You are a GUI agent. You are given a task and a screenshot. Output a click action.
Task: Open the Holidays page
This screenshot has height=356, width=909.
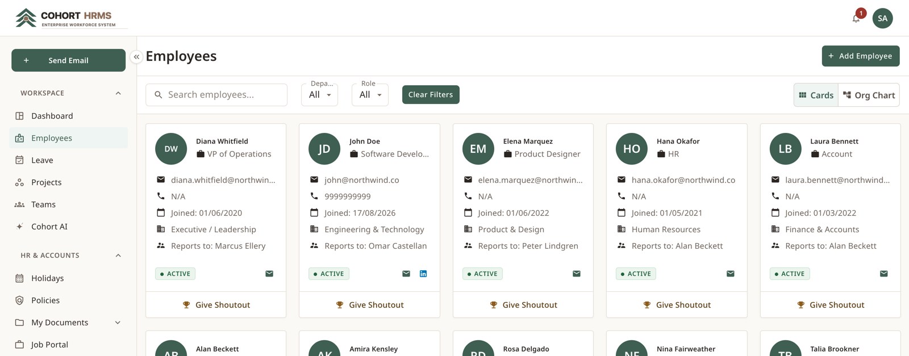pyautogui.click(x=68, y=278)
